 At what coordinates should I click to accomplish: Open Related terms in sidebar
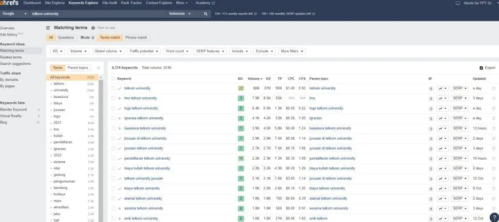pos(11,57)
